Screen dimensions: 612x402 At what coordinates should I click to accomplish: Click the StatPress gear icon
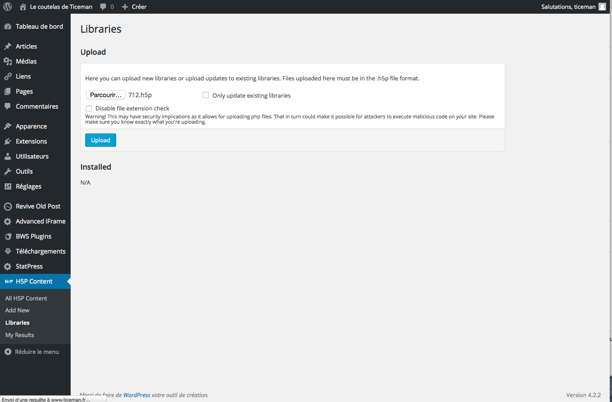point(8,266)
